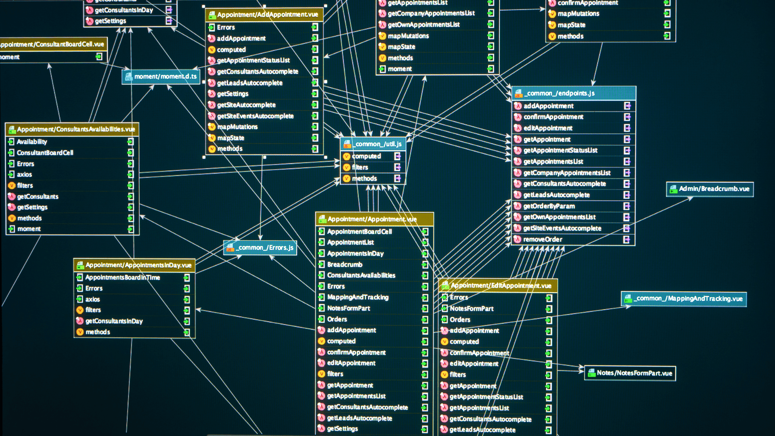Image resolution: width=775 pixels, height=436 pixels.
Task: Click the filters item in AppointmentsInDay.vue
Action: (x=94, y=310)
